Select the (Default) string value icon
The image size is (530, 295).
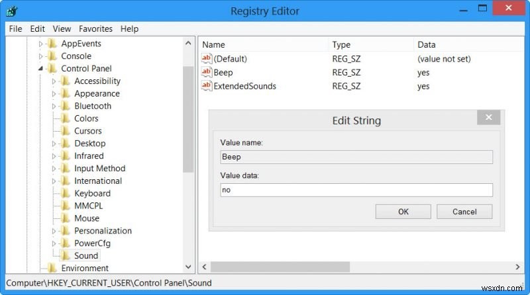[x=207, y=59]
